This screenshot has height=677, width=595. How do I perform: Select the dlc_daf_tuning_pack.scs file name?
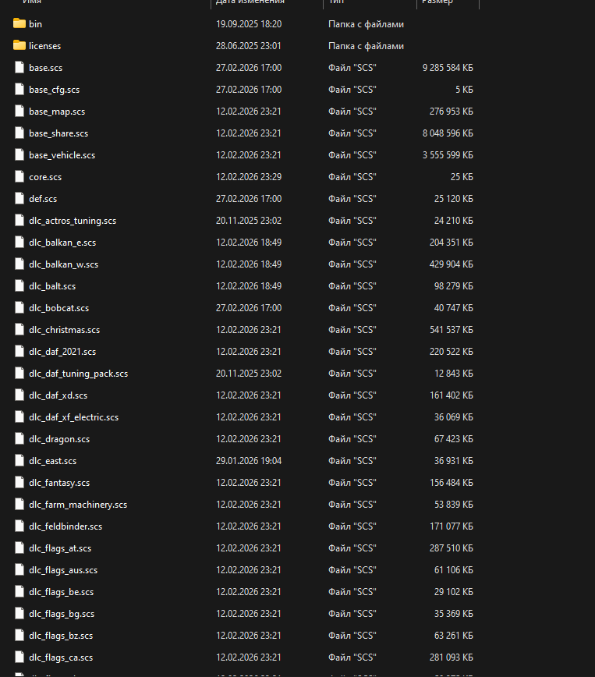(x=78, y=374)
